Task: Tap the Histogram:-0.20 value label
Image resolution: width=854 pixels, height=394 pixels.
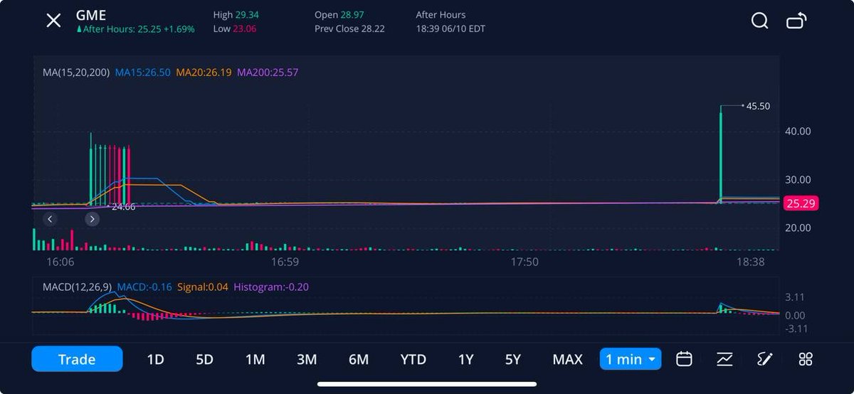Action: 271,287
